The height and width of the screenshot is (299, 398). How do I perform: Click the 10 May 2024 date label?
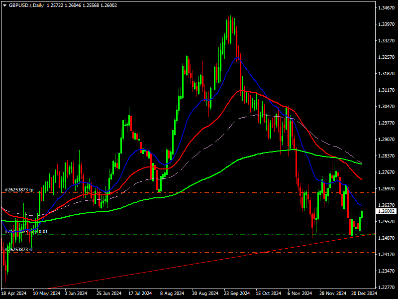[x=46, y=294]
